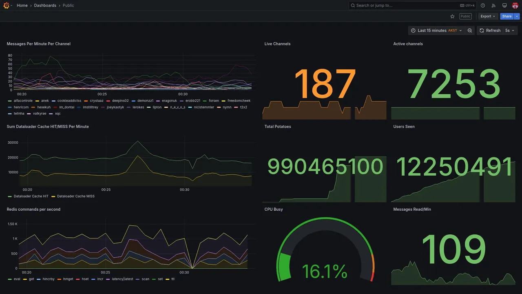The height and width of the screenshot is (294, 522).
Task: Click the help question mark icon
Action: pyautogui.click(x=483, y=5)
